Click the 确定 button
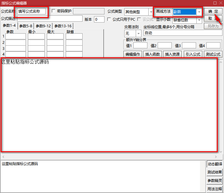Image resolution: width=224 pixels, height=193 pixels. point(213,11)
